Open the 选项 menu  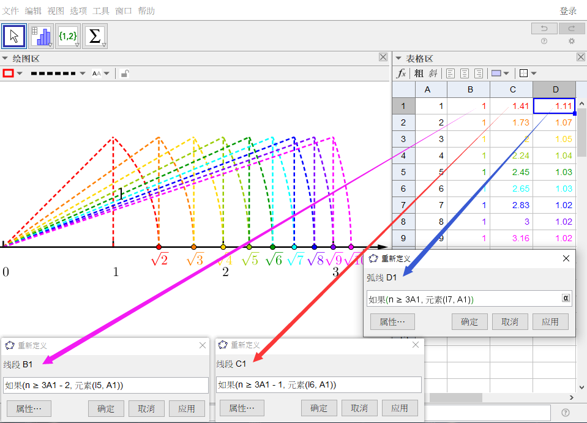[x=78, y=11]
